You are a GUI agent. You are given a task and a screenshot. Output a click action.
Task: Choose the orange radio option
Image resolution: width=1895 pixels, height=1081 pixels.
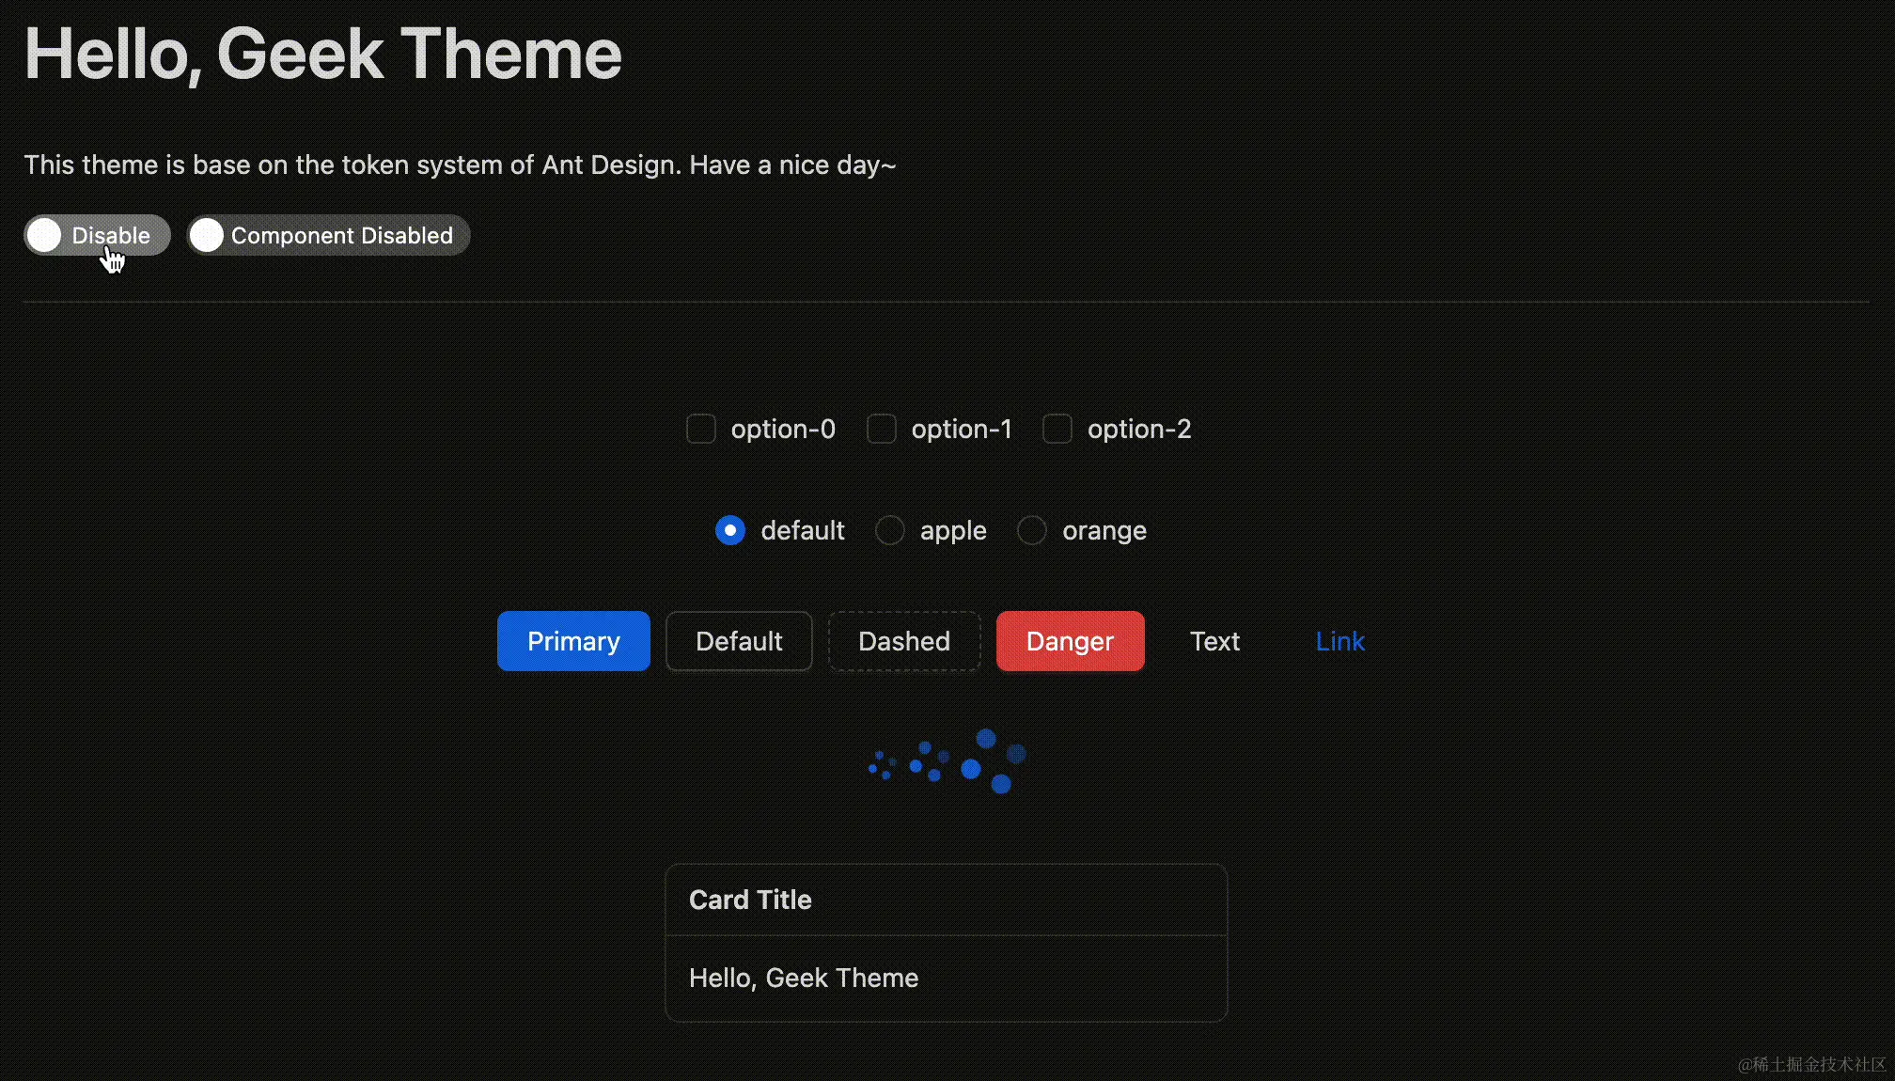[x=1032, y=530]
